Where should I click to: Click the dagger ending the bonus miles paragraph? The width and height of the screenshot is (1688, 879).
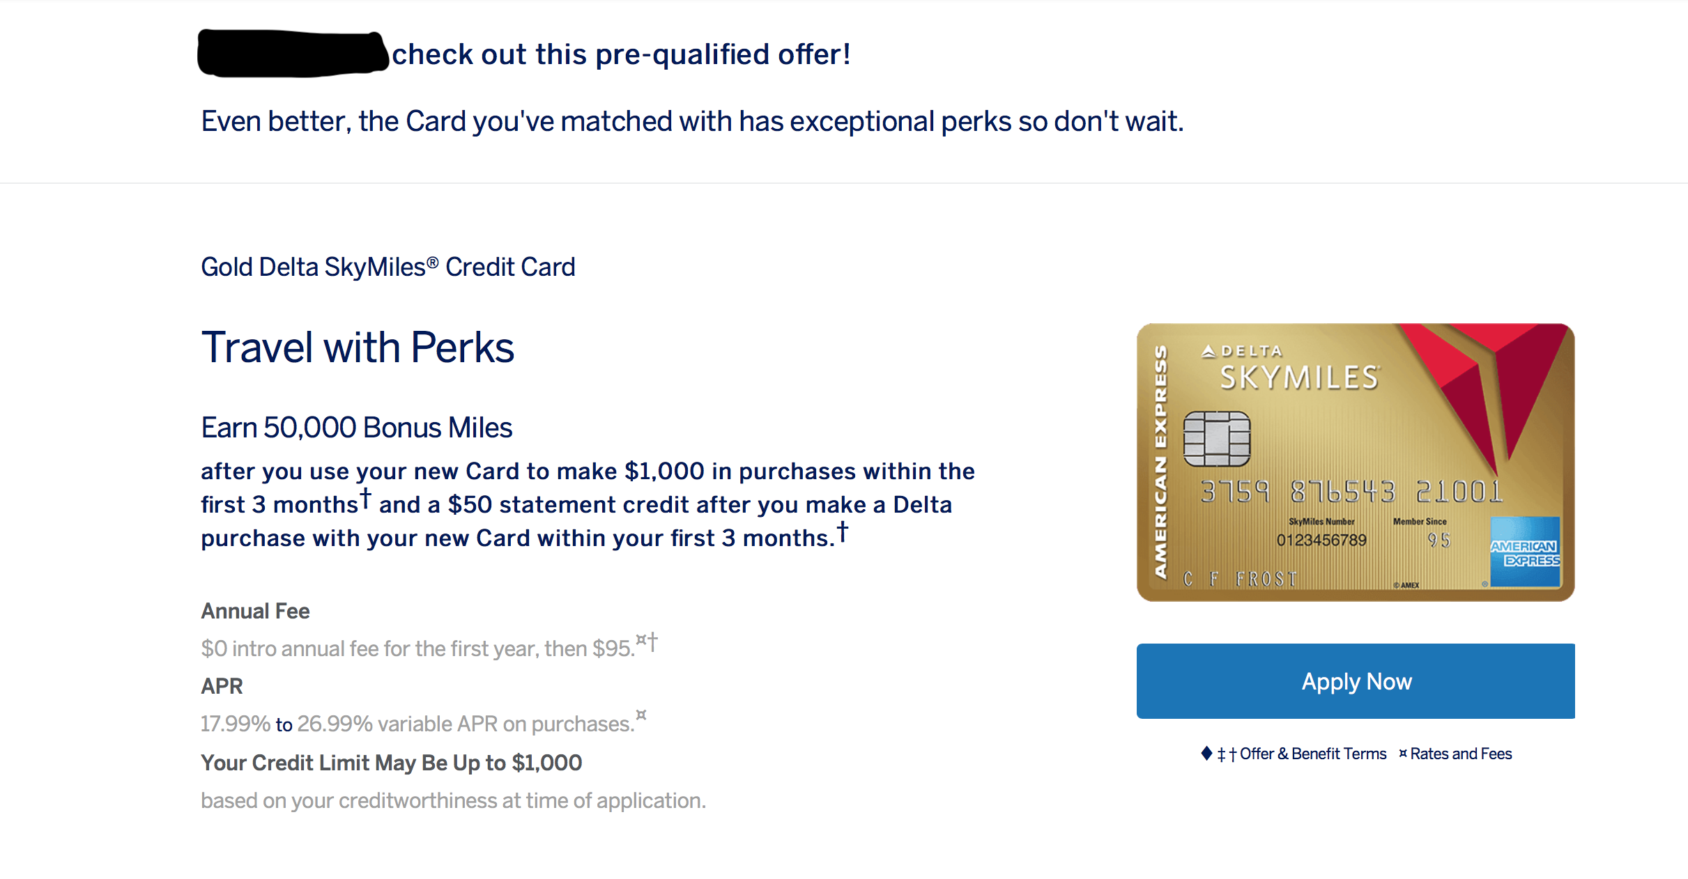click(x=843, y=531)
